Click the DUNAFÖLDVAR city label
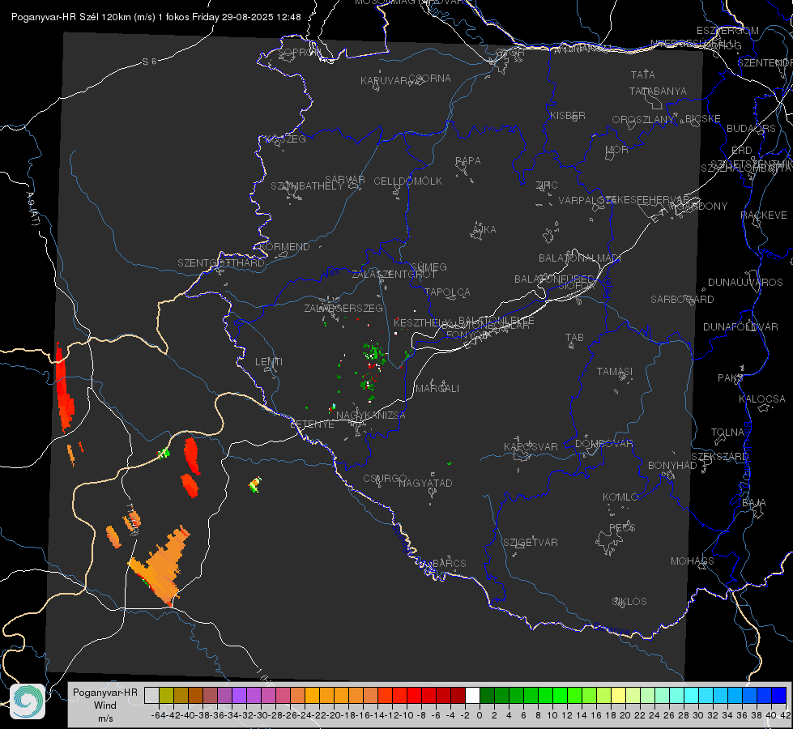 (x=740, y=326)
